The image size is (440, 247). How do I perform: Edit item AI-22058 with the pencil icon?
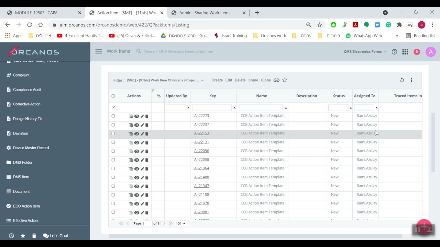[142, 160]
